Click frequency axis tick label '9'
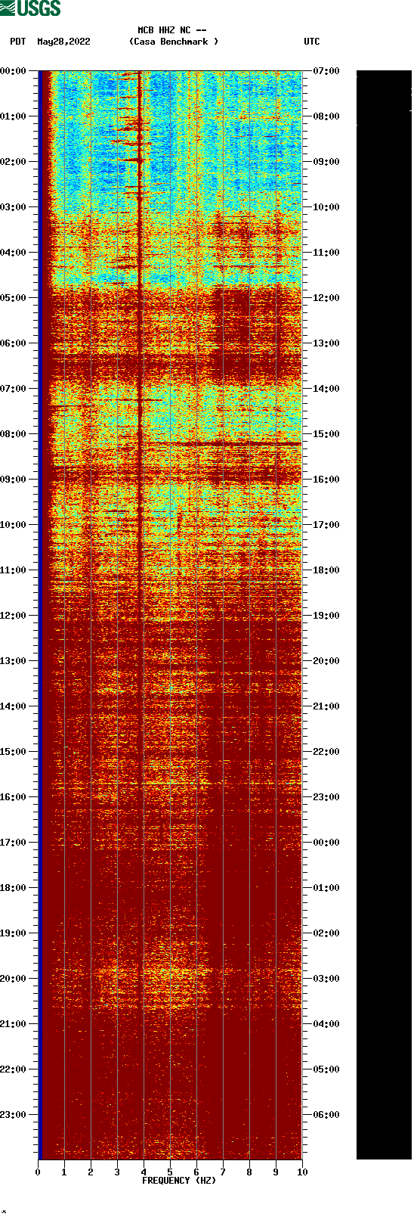417x1220 pixels. click(276, 1172)
